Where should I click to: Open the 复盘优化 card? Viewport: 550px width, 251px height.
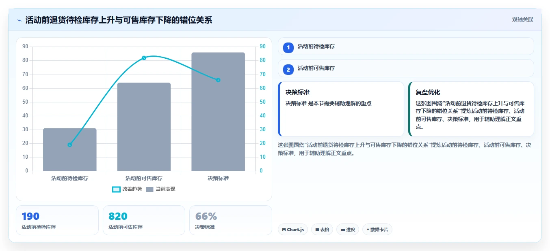click(471, 109)
